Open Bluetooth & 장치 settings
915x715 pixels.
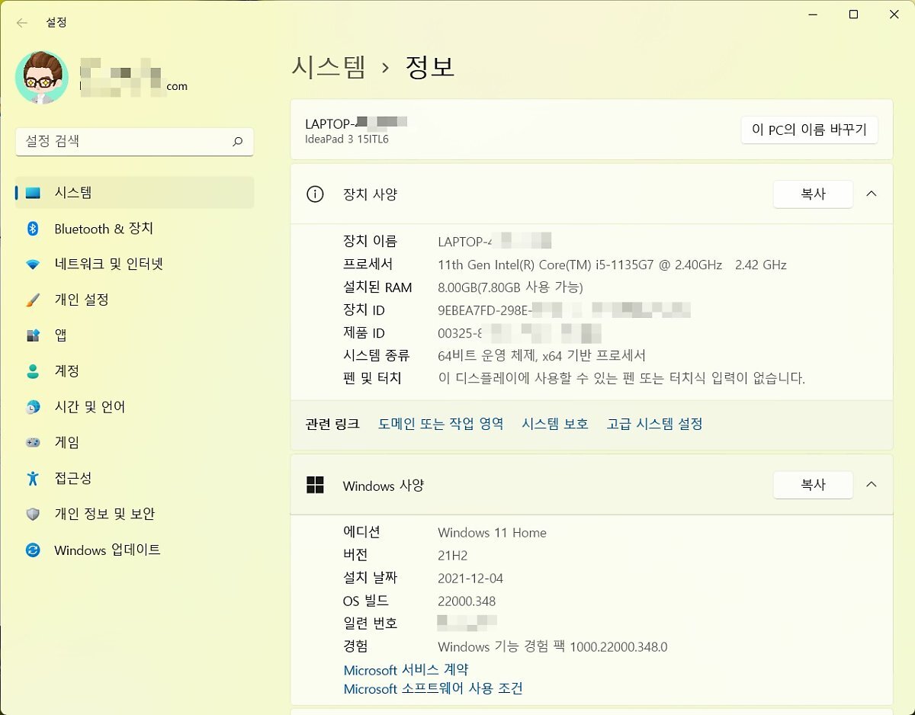pos(134,229)
